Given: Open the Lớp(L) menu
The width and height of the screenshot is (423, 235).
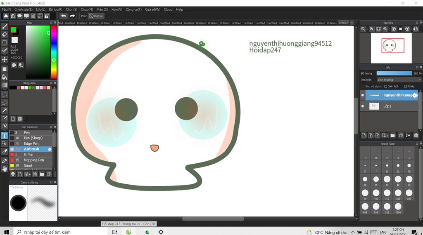Looking at the screenshot, I should 41,9.
